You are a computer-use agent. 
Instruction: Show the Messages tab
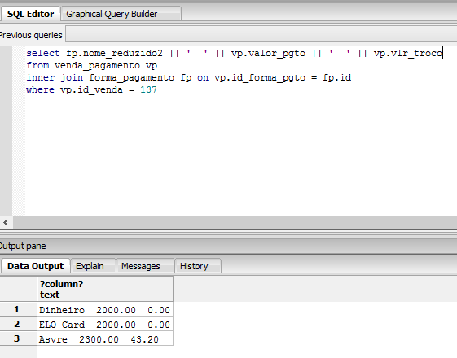(145, 266)
